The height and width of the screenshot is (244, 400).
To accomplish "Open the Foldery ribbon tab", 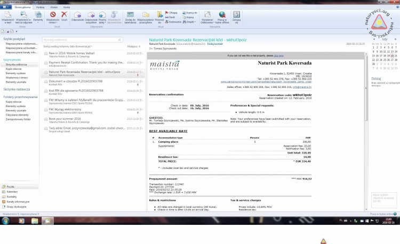I will 41,7.
